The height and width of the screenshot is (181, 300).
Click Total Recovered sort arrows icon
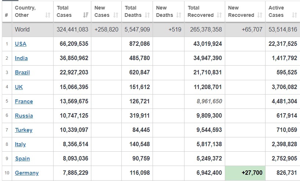click(x=219, y=15)
